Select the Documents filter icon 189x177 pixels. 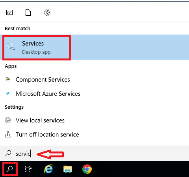(28, 13)
